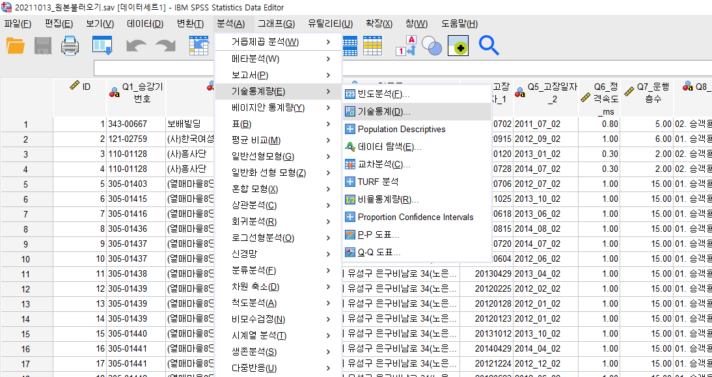
Task: Click the Search magnifier icon
Action: tap(489, 46)
